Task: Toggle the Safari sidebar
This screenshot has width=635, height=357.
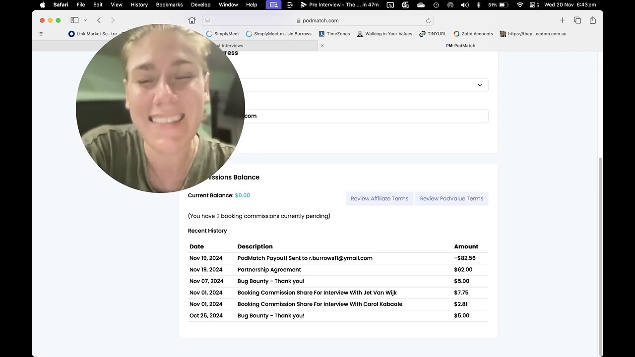Action: tap(74, 20)
